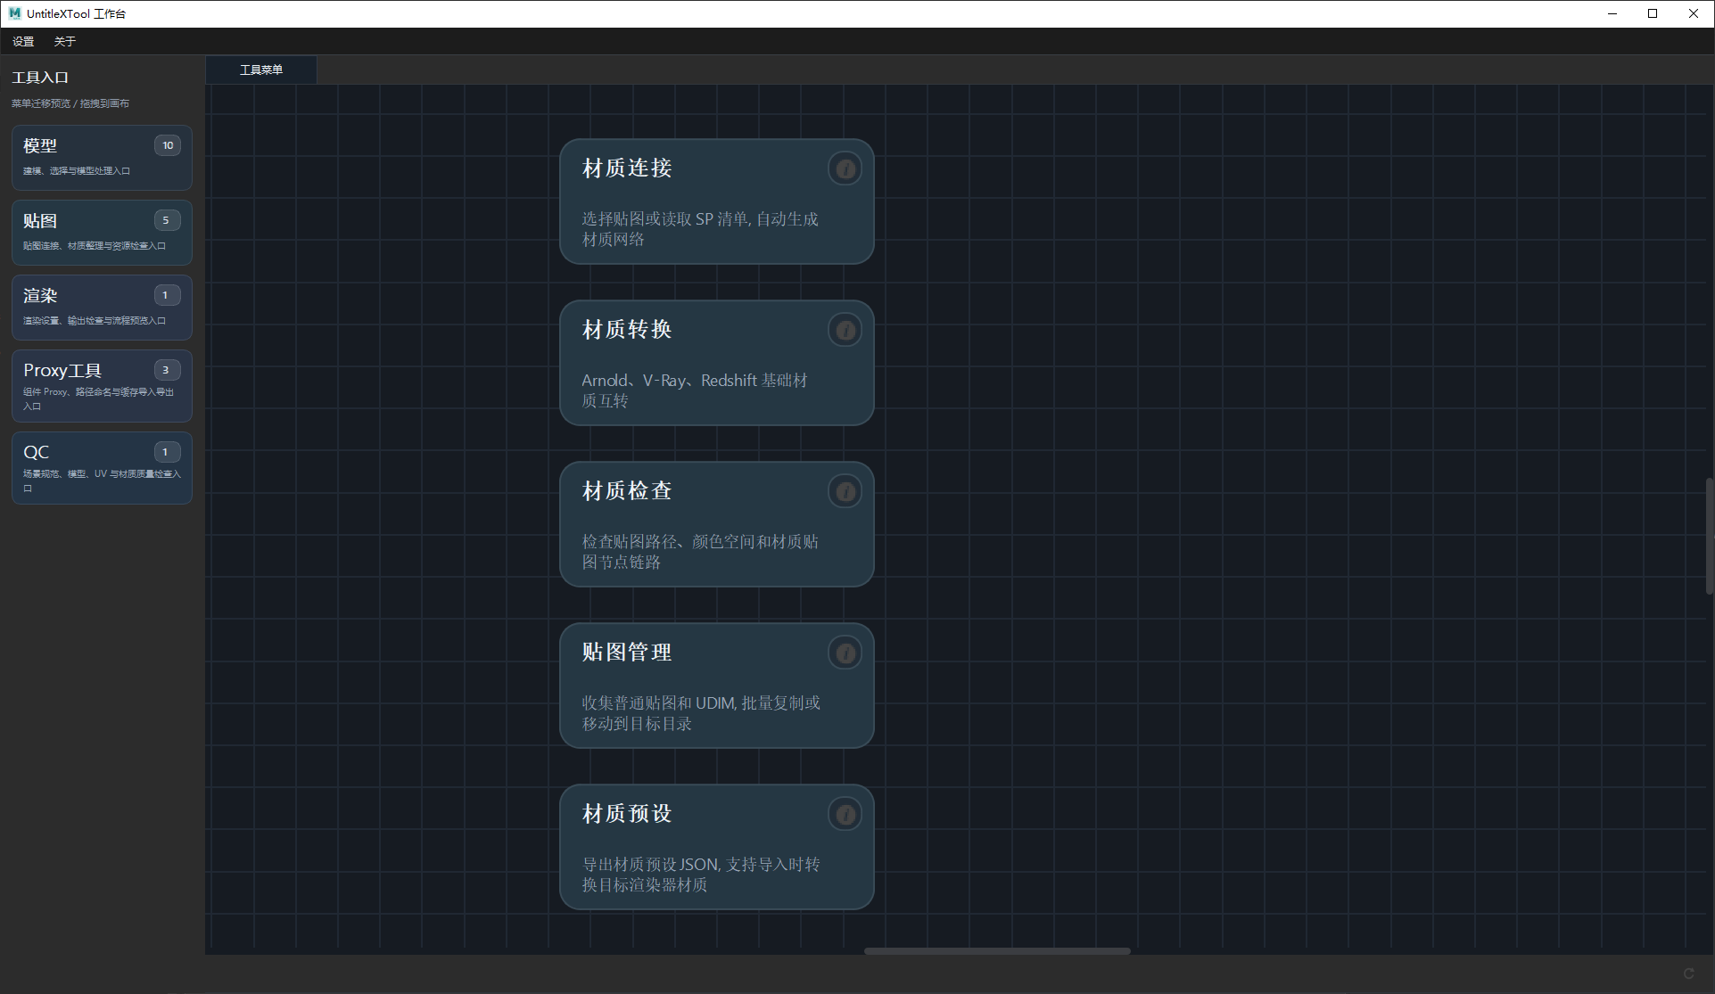This screenshot has height=994, width=1715.
Task: Click the count badge 3 on Proxy工具
Action: point(167,370)
